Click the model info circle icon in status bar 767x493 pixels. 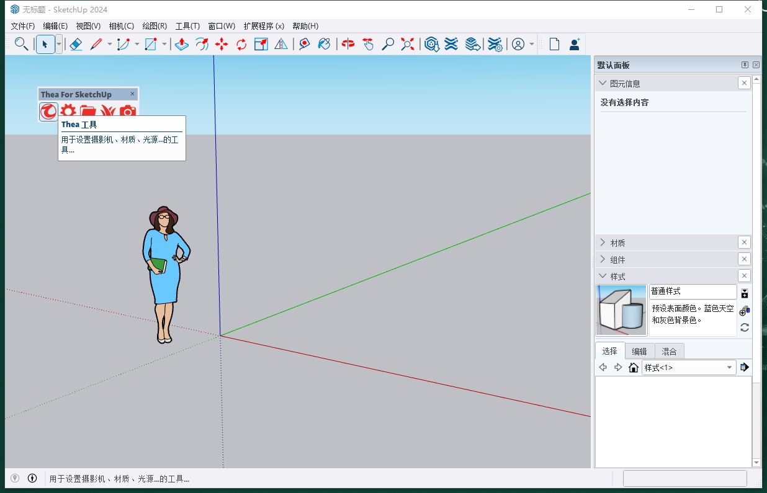[32, 478]
